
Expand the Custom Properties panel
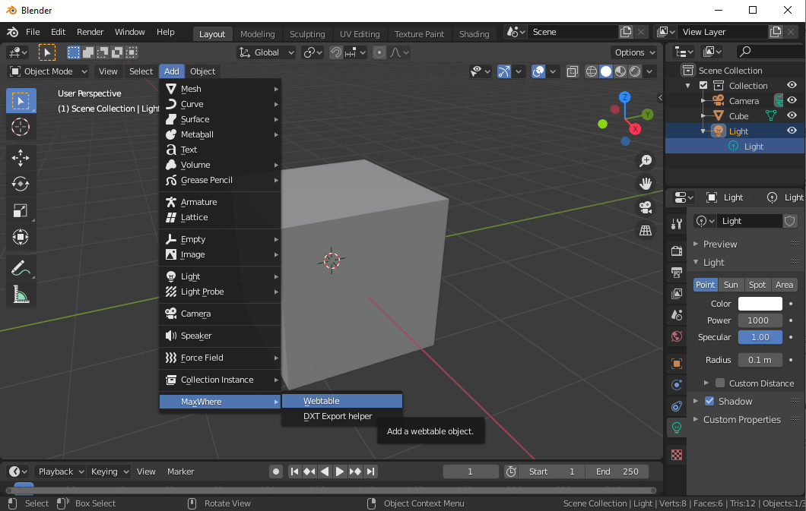(741, 420)
